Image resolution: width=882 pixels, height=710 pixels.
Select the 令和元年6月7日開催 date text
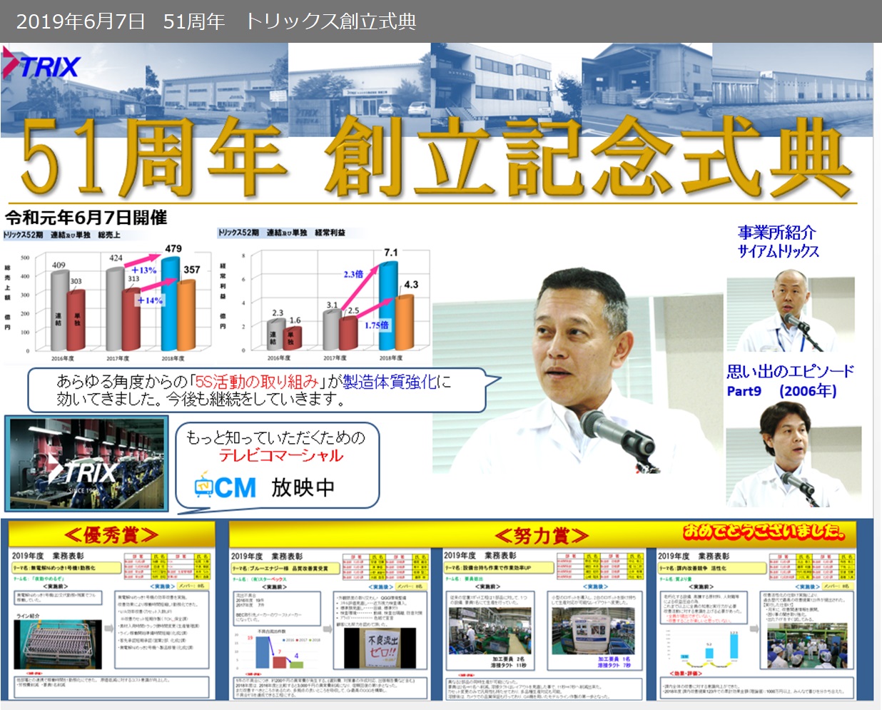pyautogui.click(x=86, y=218)
